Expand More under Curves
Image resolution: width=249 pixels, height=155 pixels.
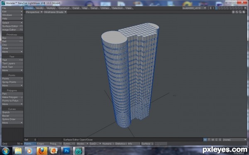click(12, 123)
